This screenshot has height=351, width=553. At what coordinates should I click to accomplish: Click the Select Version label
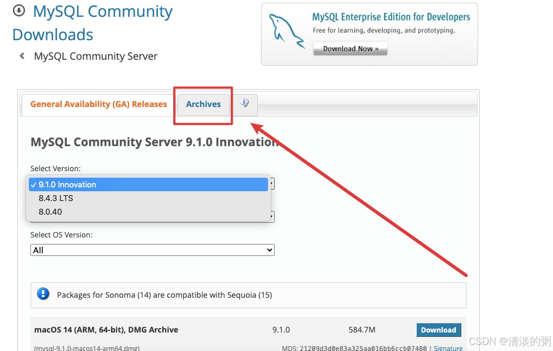(x=55, y=168)
